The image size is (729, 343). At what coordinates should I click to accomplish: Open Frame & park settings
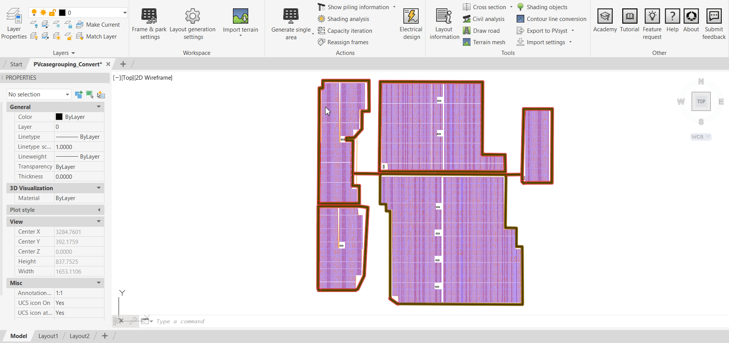pos(149,24)
